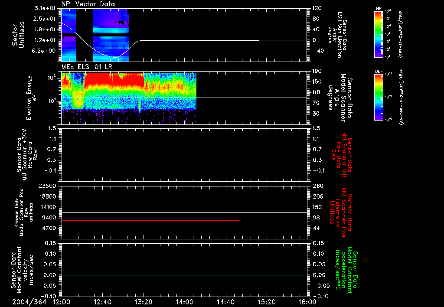Click the red MU Scanner Pos Telemetry label

click(x=341, y=213)
